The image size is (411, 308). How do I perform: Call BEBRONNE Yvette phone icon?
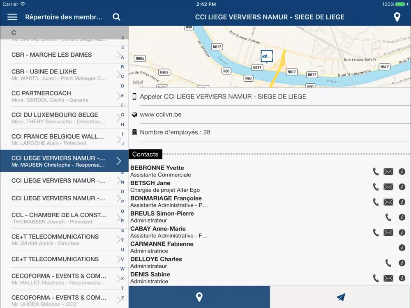pyautogui.click(x=376, y=172)
